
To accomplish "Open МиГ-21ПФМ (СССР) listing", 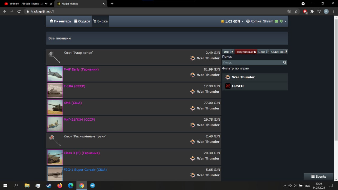I will point(134,124).
